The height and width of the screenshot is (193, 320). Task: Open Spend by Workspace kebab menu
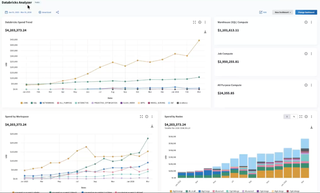152,117
